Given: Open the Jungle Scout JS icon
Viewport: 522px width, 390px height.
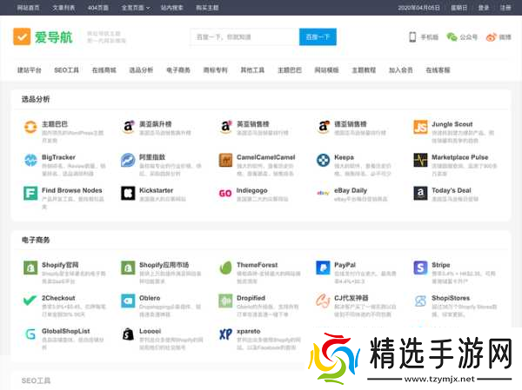Looking at the screenshot, I should [420, 127].
